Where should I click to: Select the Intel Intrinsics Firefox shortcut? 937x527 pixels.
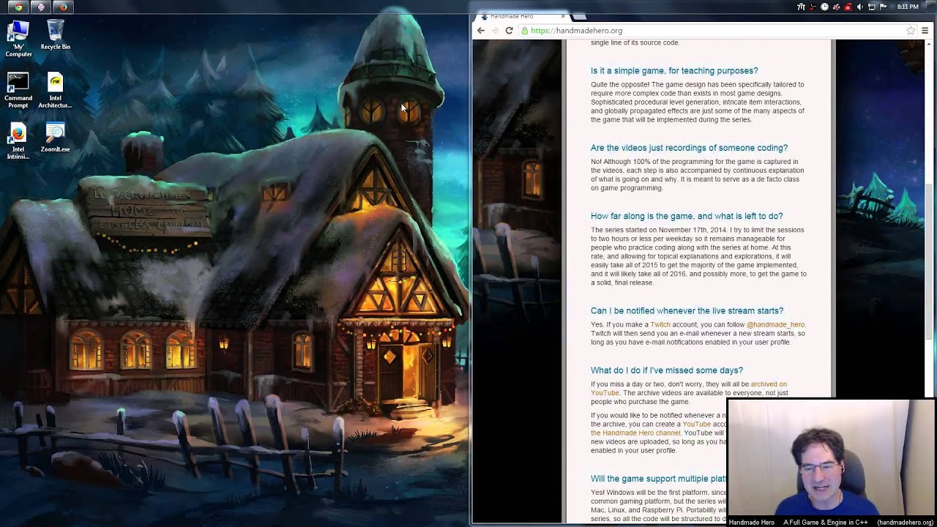(x=18, y=141)
